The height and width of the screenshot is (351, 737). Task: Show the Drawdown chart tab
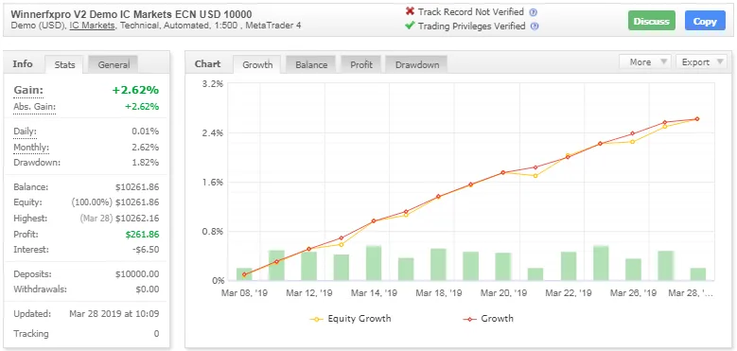point(417,65)
